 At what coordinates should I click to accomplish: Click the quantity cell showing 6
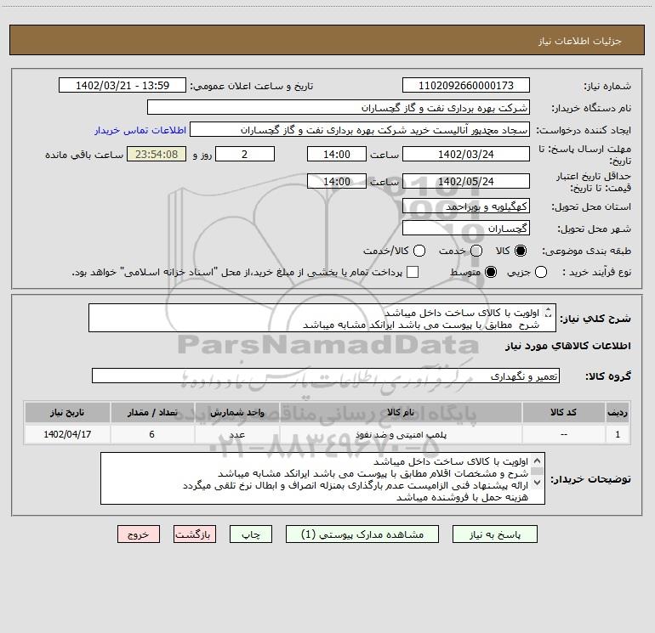[152, 434]
